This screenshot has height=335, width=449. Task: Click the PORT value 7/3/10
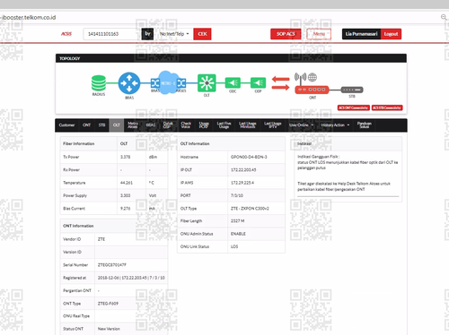pyautogui.click(x=237, y=195)
